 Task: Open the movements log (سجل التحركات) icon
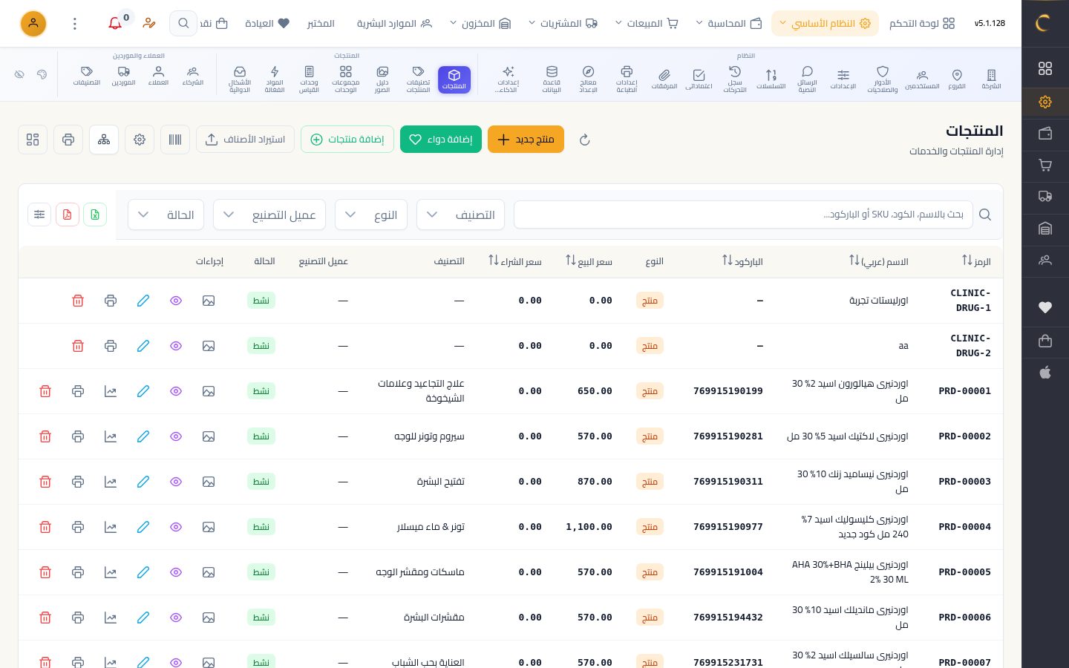point(735,79)
